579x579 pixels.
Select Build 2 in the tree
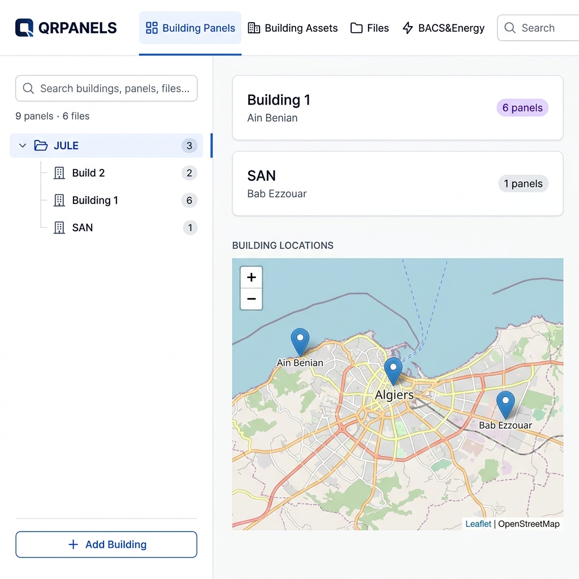pyautogui.click(x=89, y=173)
